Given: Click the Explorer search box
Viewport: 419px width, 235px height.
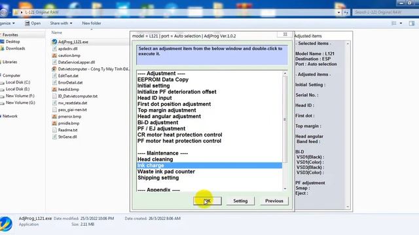Looking at the screenshot, I should click(386, 12).
